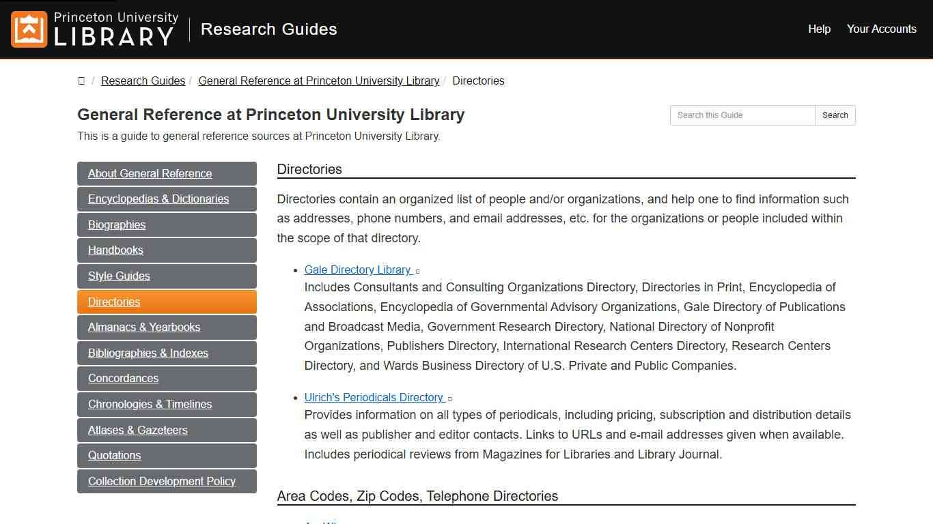Click the external link icon beside Ulrich's Periodicals Directory
Image resolution: width=933 pixels, height=524 pixels.
[x=449, y=398]
